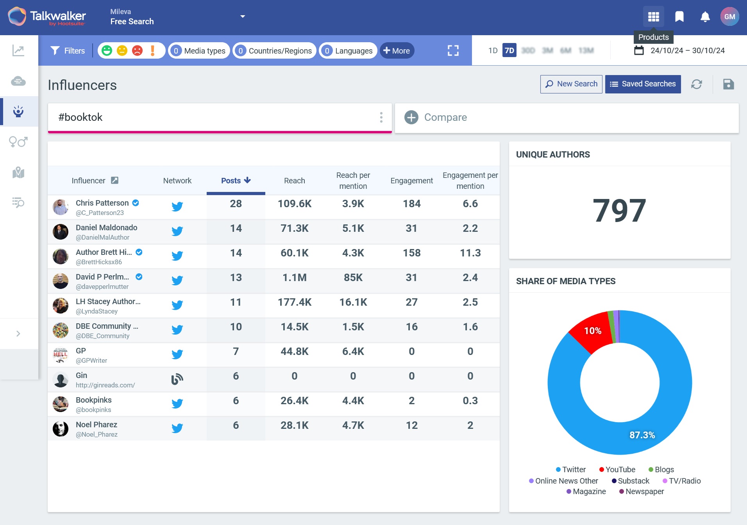Screen dimensions: 747x525
Task: Select the 3M time range
Action: tap(547, 50)
